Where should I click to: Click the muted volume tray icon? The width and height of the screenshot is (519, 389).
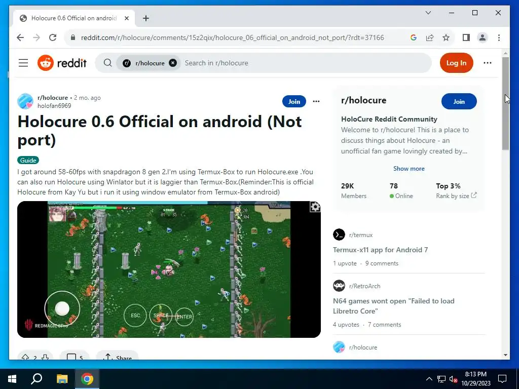pos(454,379)
